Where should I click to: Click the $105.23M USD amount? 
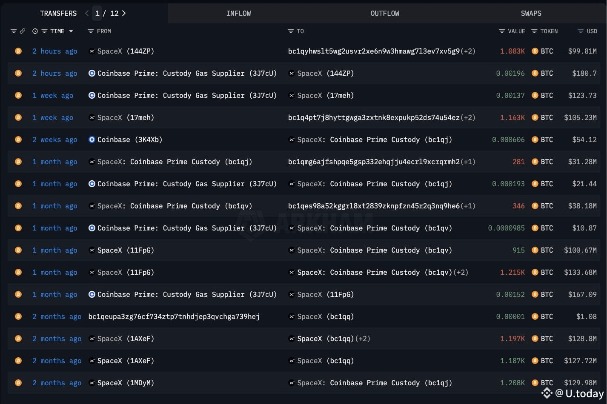(580, 117)
